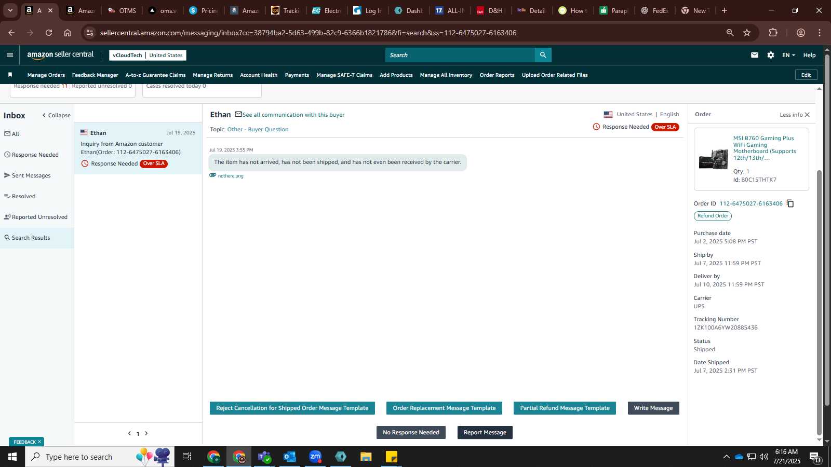Open A-to-z Guarantee Claims
Screen dimensions: 831x467
click(155, 75)
